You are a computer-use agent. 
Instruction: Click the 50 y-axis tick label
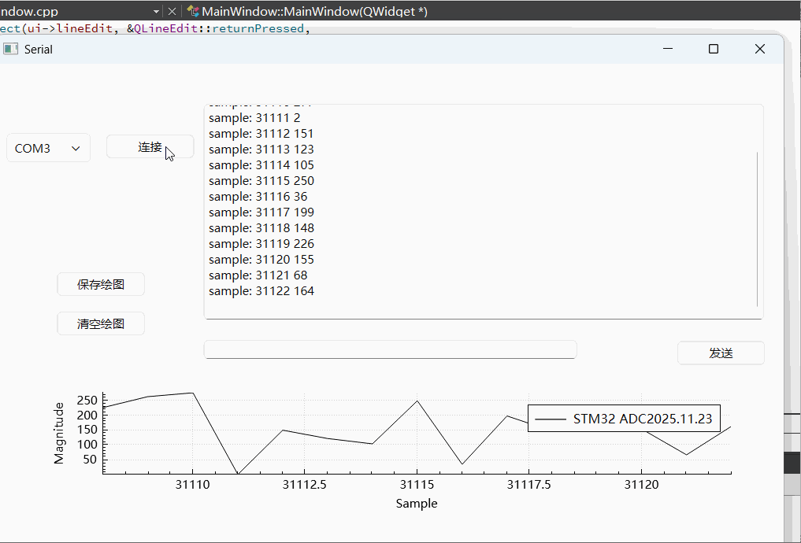[x=90, y=460]
